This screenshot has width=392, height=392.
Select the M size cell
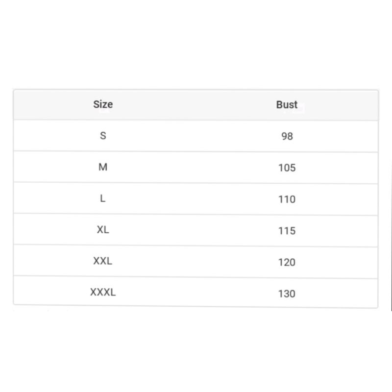click(x=103, y=167)
